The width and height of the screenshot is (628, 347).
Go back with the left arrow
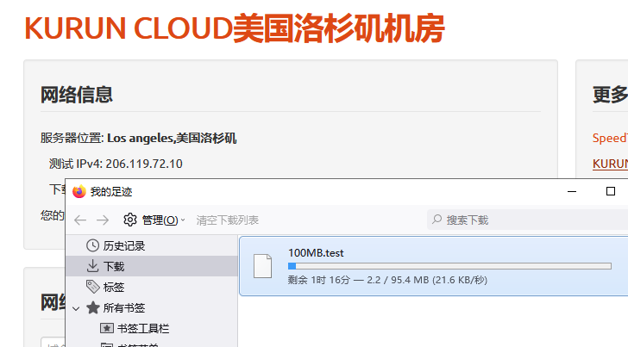[x=80, y=220]
